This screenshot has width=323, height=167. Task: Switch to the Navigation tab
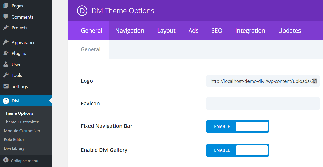tap(130, 31)
